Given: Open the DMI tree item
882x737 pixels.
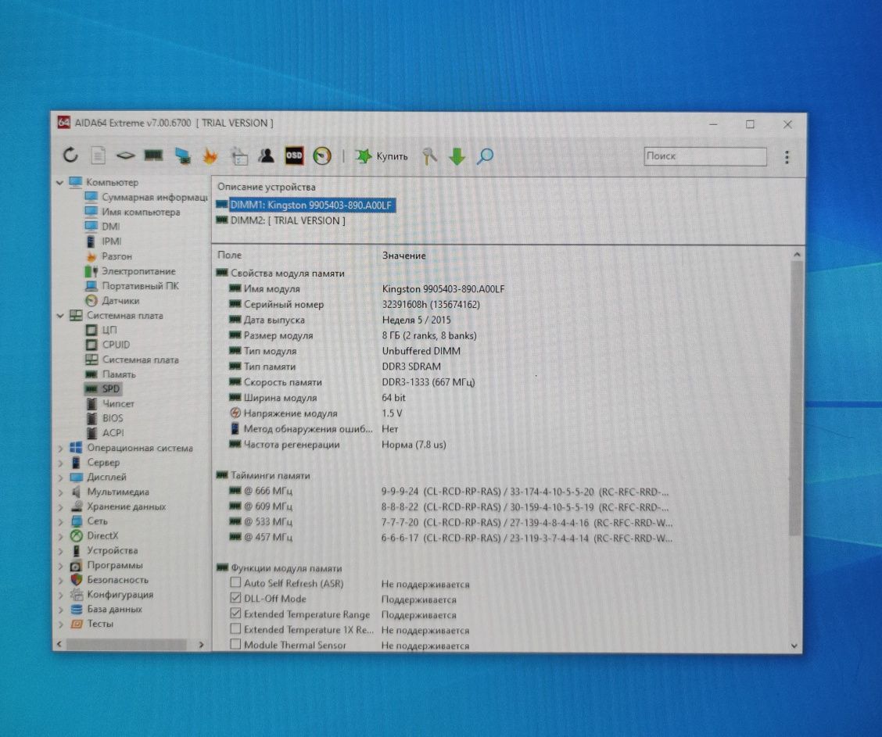Looking at the screenshot, I should (x=102, y=227).
